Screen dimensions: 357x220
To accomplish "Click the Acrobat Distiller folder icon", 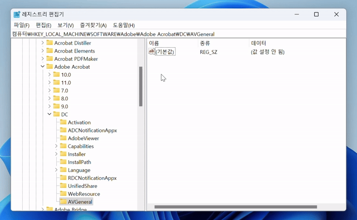I will [50, 42].
